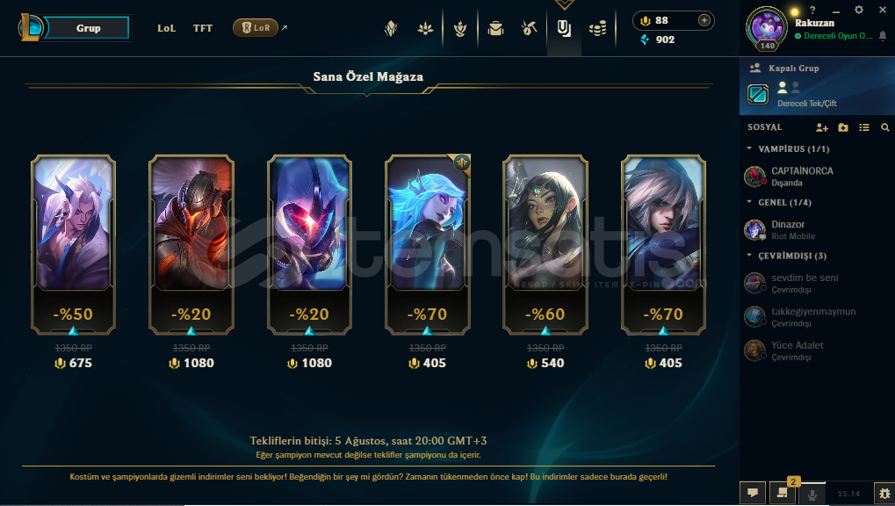This screenshot has height=506, width=895.
Task: Open the Your Shop icon in navigation
Action: click(564, 28)
